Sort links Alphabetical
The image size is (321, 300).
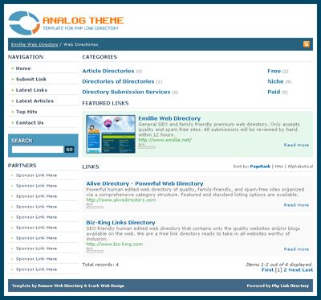pos(300,166)
